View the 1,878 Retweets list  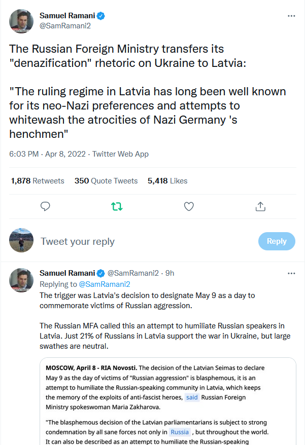pos(38,181)
